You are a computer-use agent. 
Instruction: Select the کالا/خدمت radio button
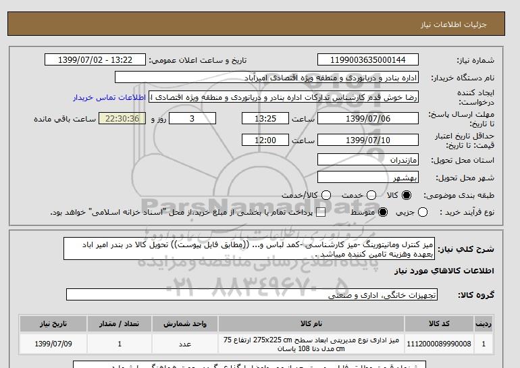tap(326, 195)
